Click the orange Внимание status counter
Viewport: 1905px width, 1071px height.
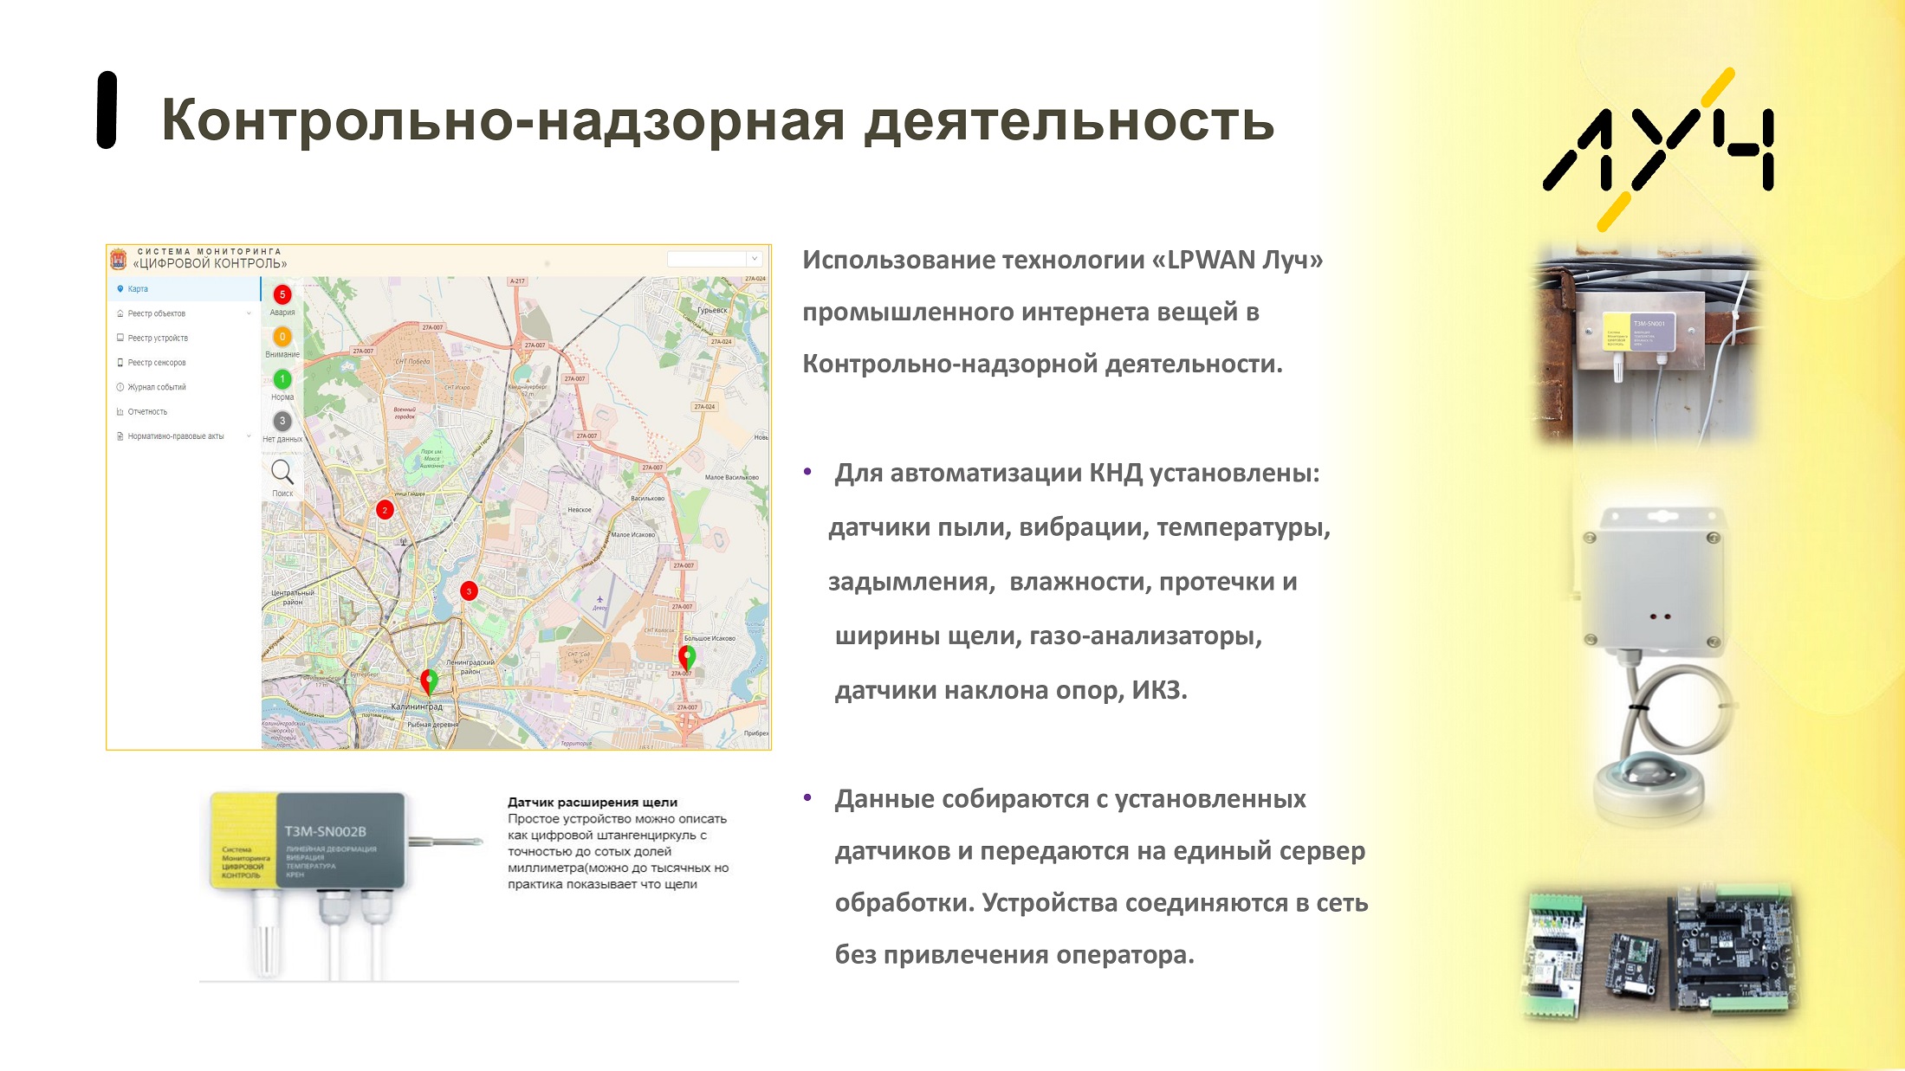[282, 337]
